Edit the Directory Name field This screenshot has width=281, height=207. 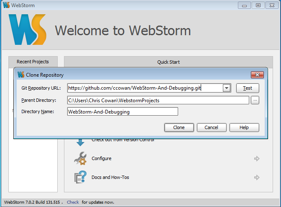click(x=123, y=111)
